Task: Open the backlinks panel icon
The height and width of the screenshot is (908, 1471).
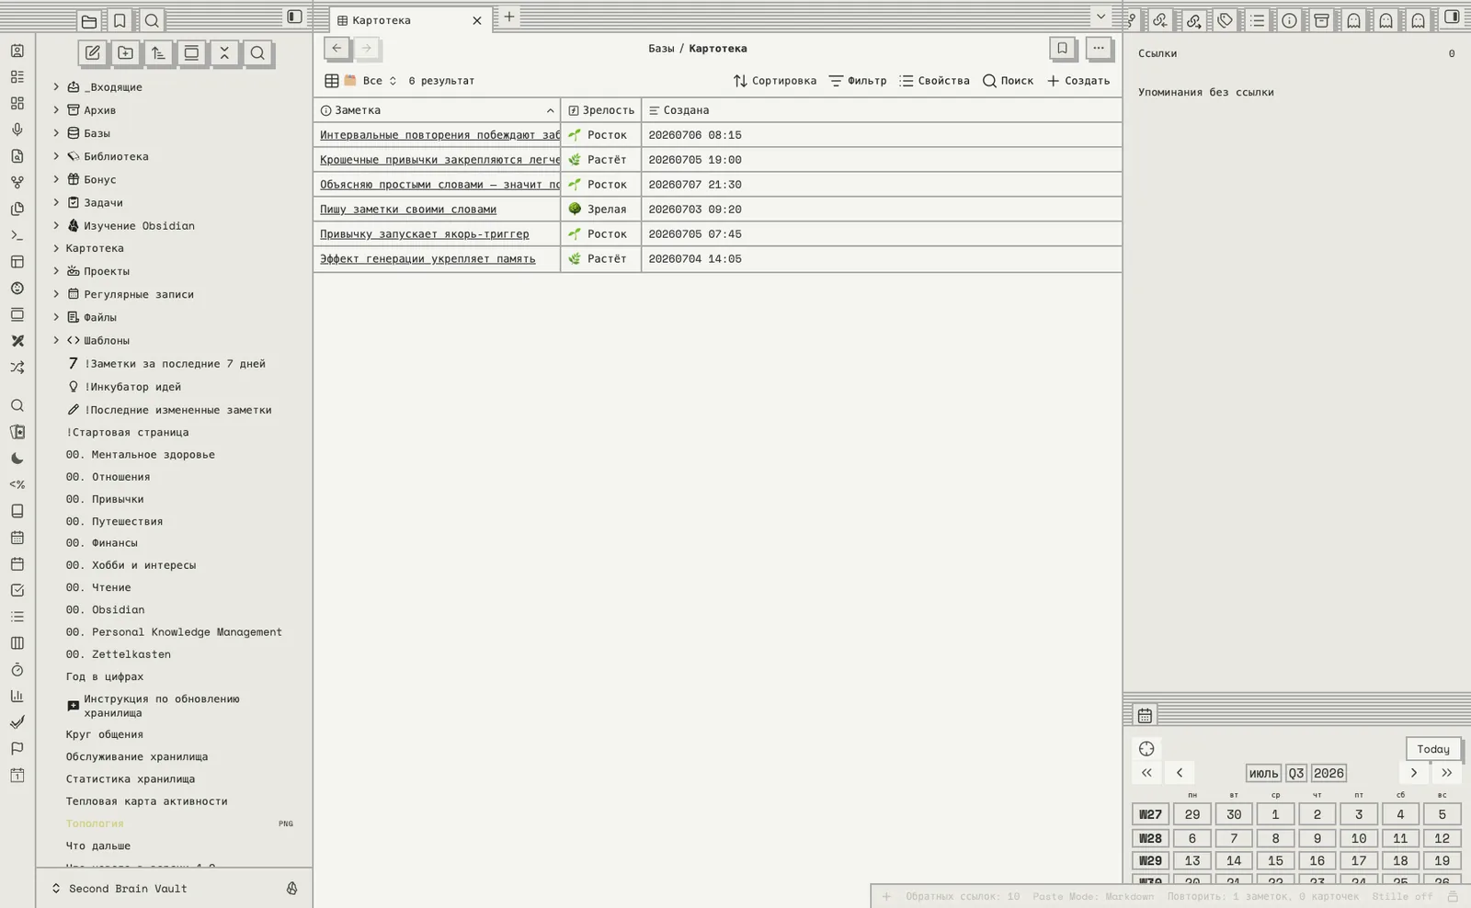Action: 1160,20
